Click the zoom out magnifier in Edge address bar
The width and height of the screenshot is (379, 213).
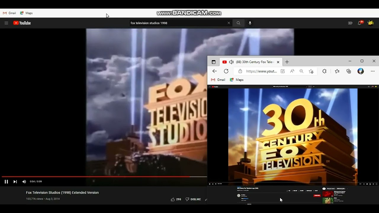tap(301, 71)
